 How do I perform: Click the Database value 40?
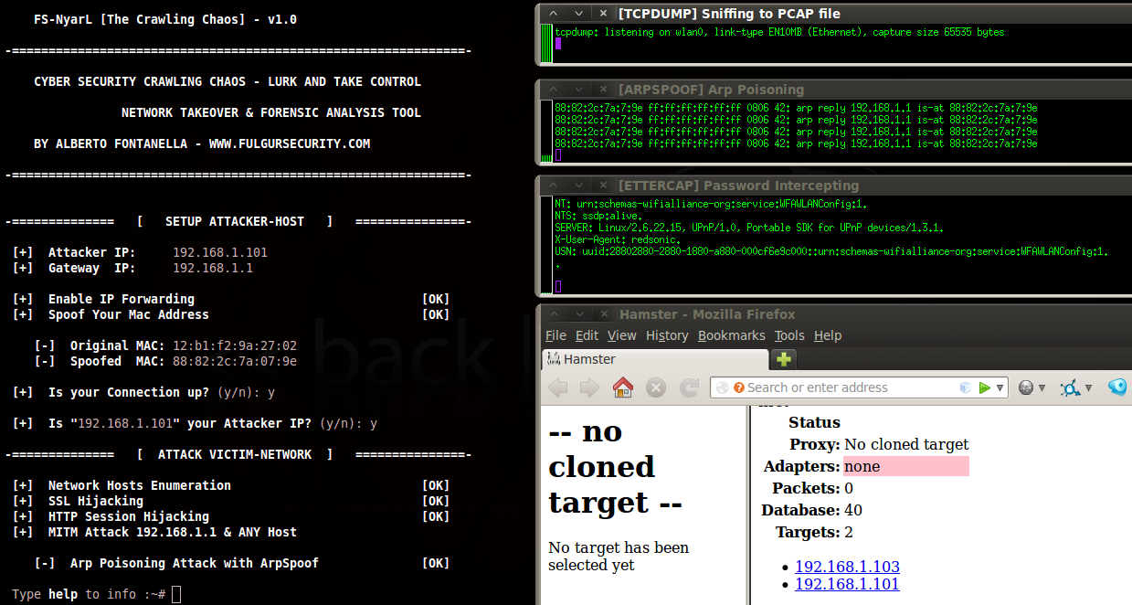pos(853,510)
